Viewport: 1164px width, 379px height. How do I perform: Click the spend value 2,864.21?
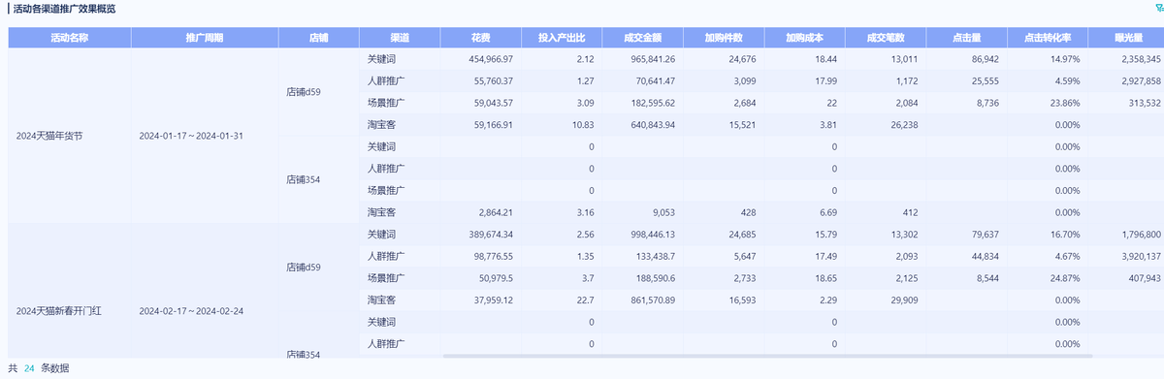[x=496, y=212]
